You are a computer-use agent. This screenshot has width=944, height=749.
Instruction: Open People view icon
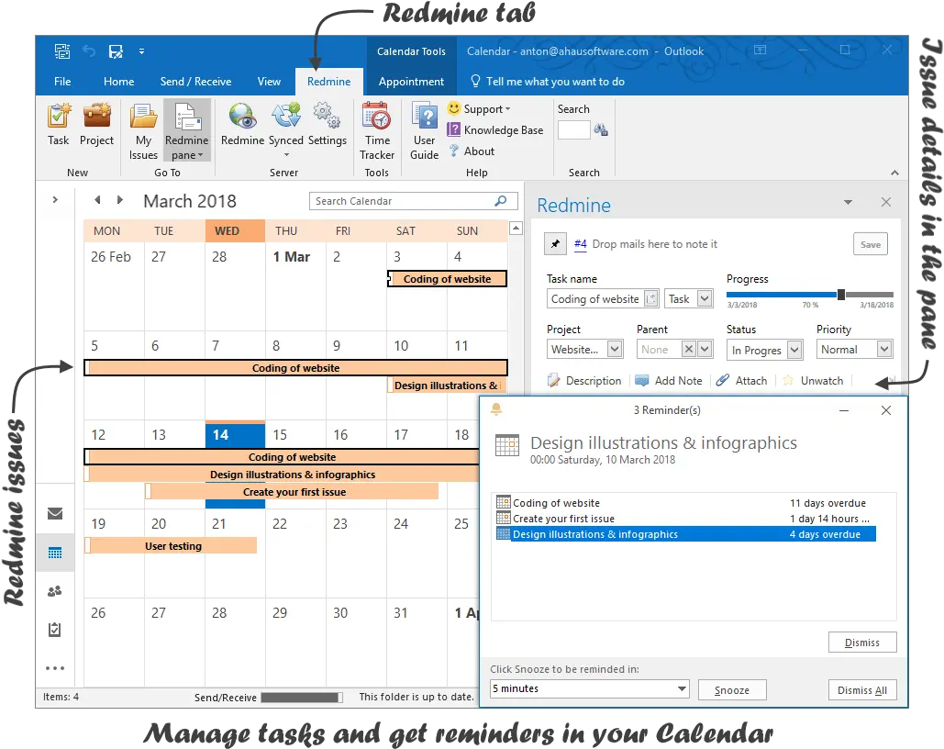click(55, 591)
